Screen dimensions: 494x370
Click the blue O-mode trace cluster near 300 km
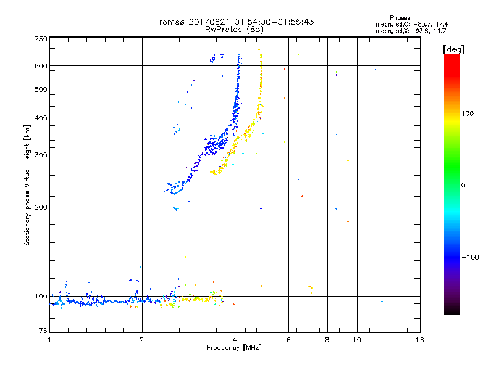[x=216, y=145]
